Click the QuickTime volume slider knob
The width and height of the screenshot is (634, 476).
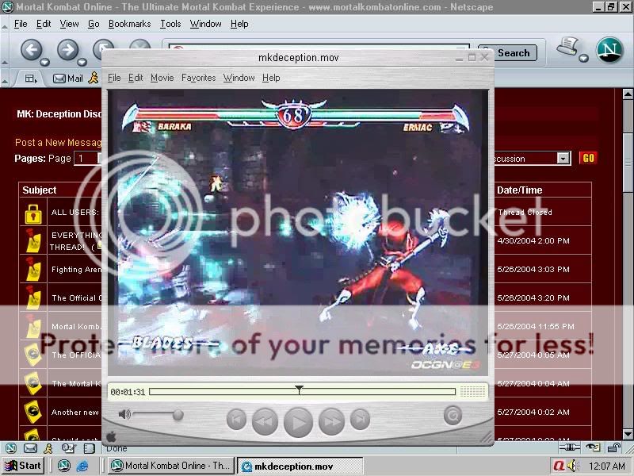pos(178,414)
